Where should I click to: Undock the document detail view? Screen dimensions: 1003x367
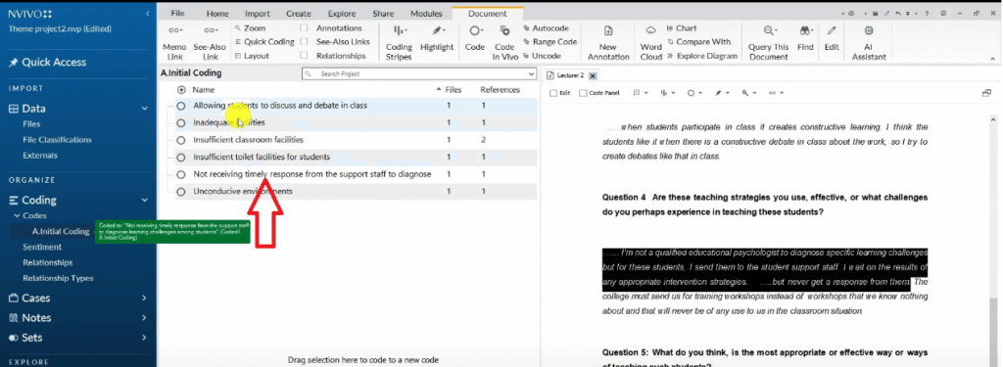point(987,93)
